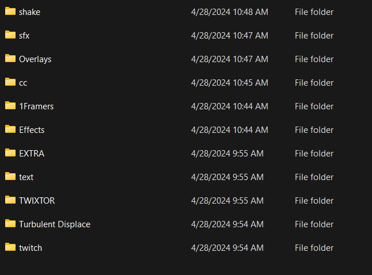Click the TWIXTOR folder icon
This screenshot has height=275, width=372.
point(10,200)
